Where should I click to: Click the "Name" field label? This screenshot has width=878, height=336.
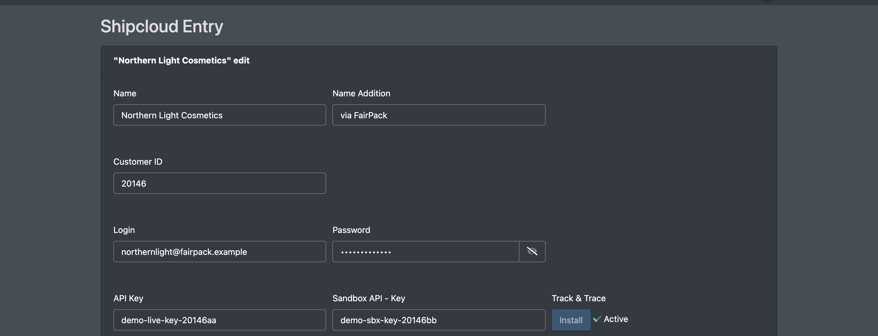coord(125,93)
